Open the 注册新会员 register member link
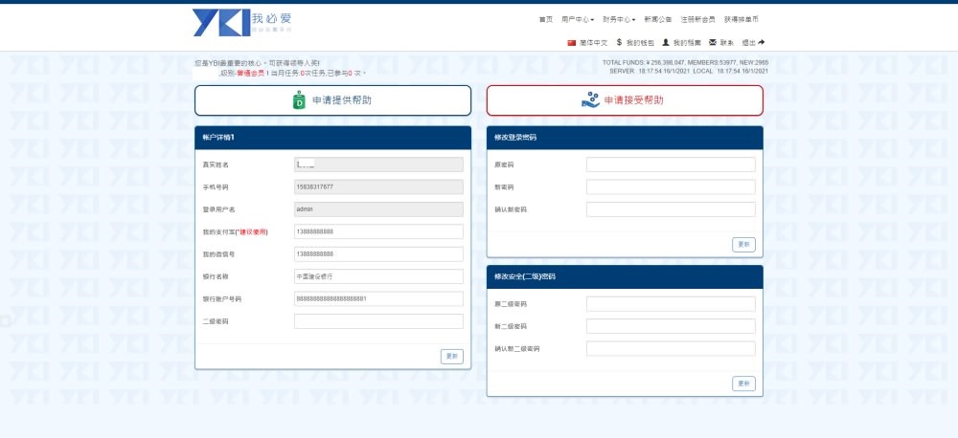 coord(697,19)
